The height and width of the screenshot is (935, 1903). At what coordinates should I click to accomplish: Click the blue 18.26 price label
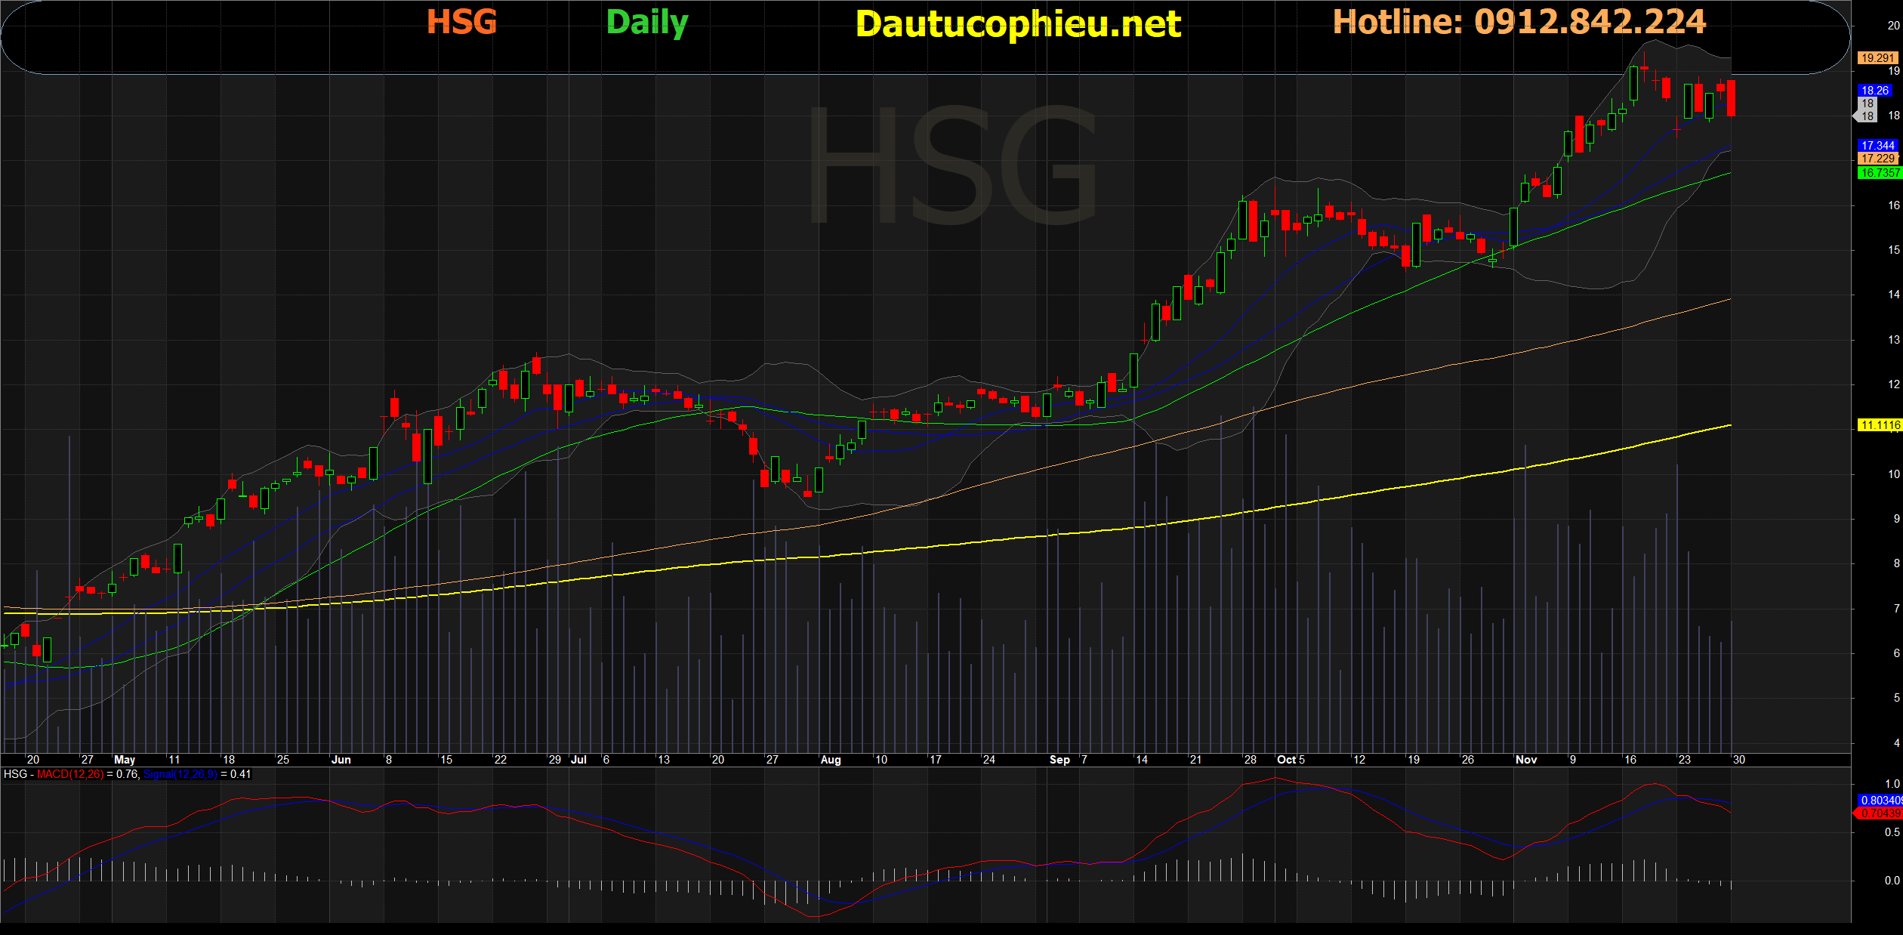[x=1875, y=91]
